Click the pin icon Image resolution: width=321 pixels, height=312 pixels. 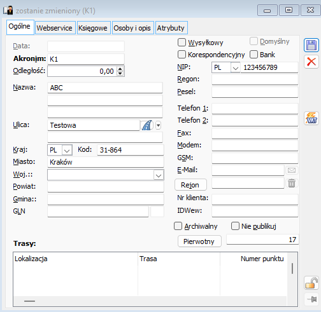click(x=311, y=299)
